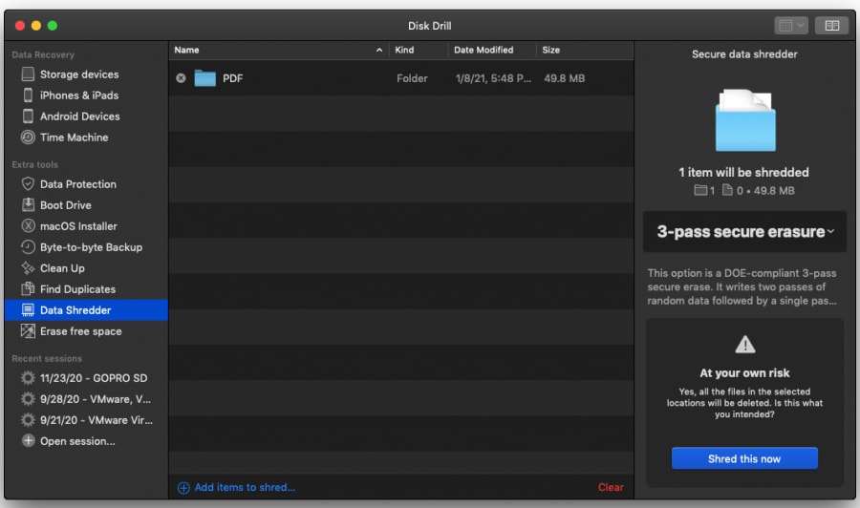Image resolution: width=860 pixels, height=508 pixels.
Task: Open Storage devices in sidebar
Action: coord(78,74)
